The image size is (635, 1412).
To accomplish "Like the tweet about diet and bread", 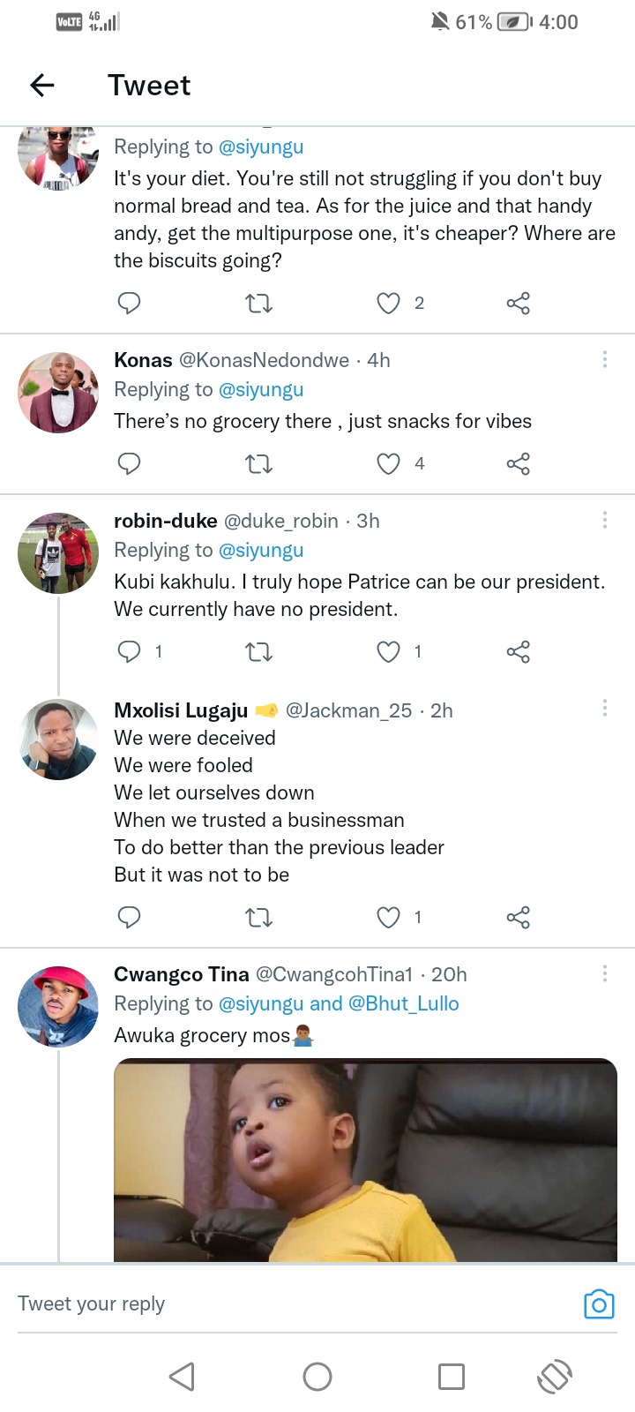I will pos(388,304).
